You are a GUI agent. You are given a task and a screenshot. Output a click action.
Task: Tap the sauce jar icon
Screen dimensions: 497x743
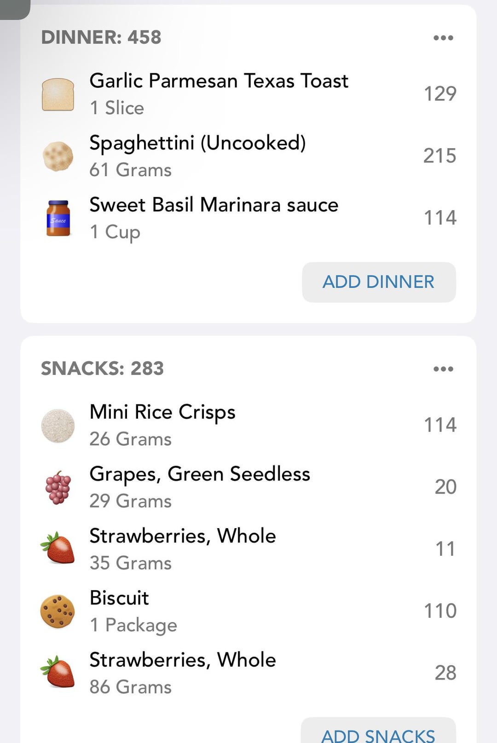tap(58, 218)
